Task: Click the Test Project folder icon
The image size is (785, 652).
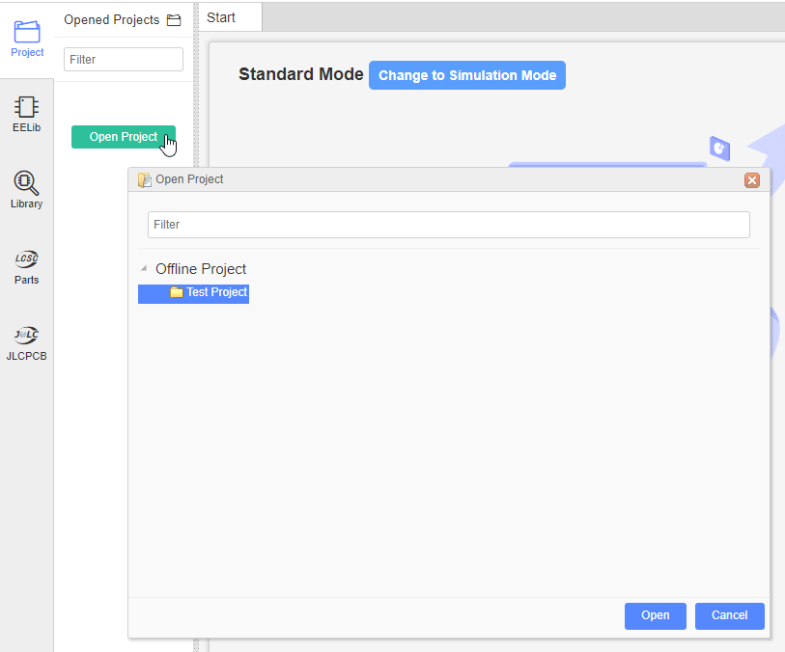Action: click(x=177, y=292)
